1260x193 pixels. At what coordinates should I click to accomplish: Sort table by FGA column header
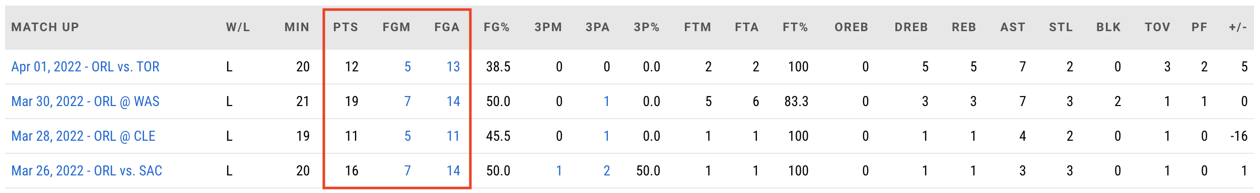(x=447, y=27)
